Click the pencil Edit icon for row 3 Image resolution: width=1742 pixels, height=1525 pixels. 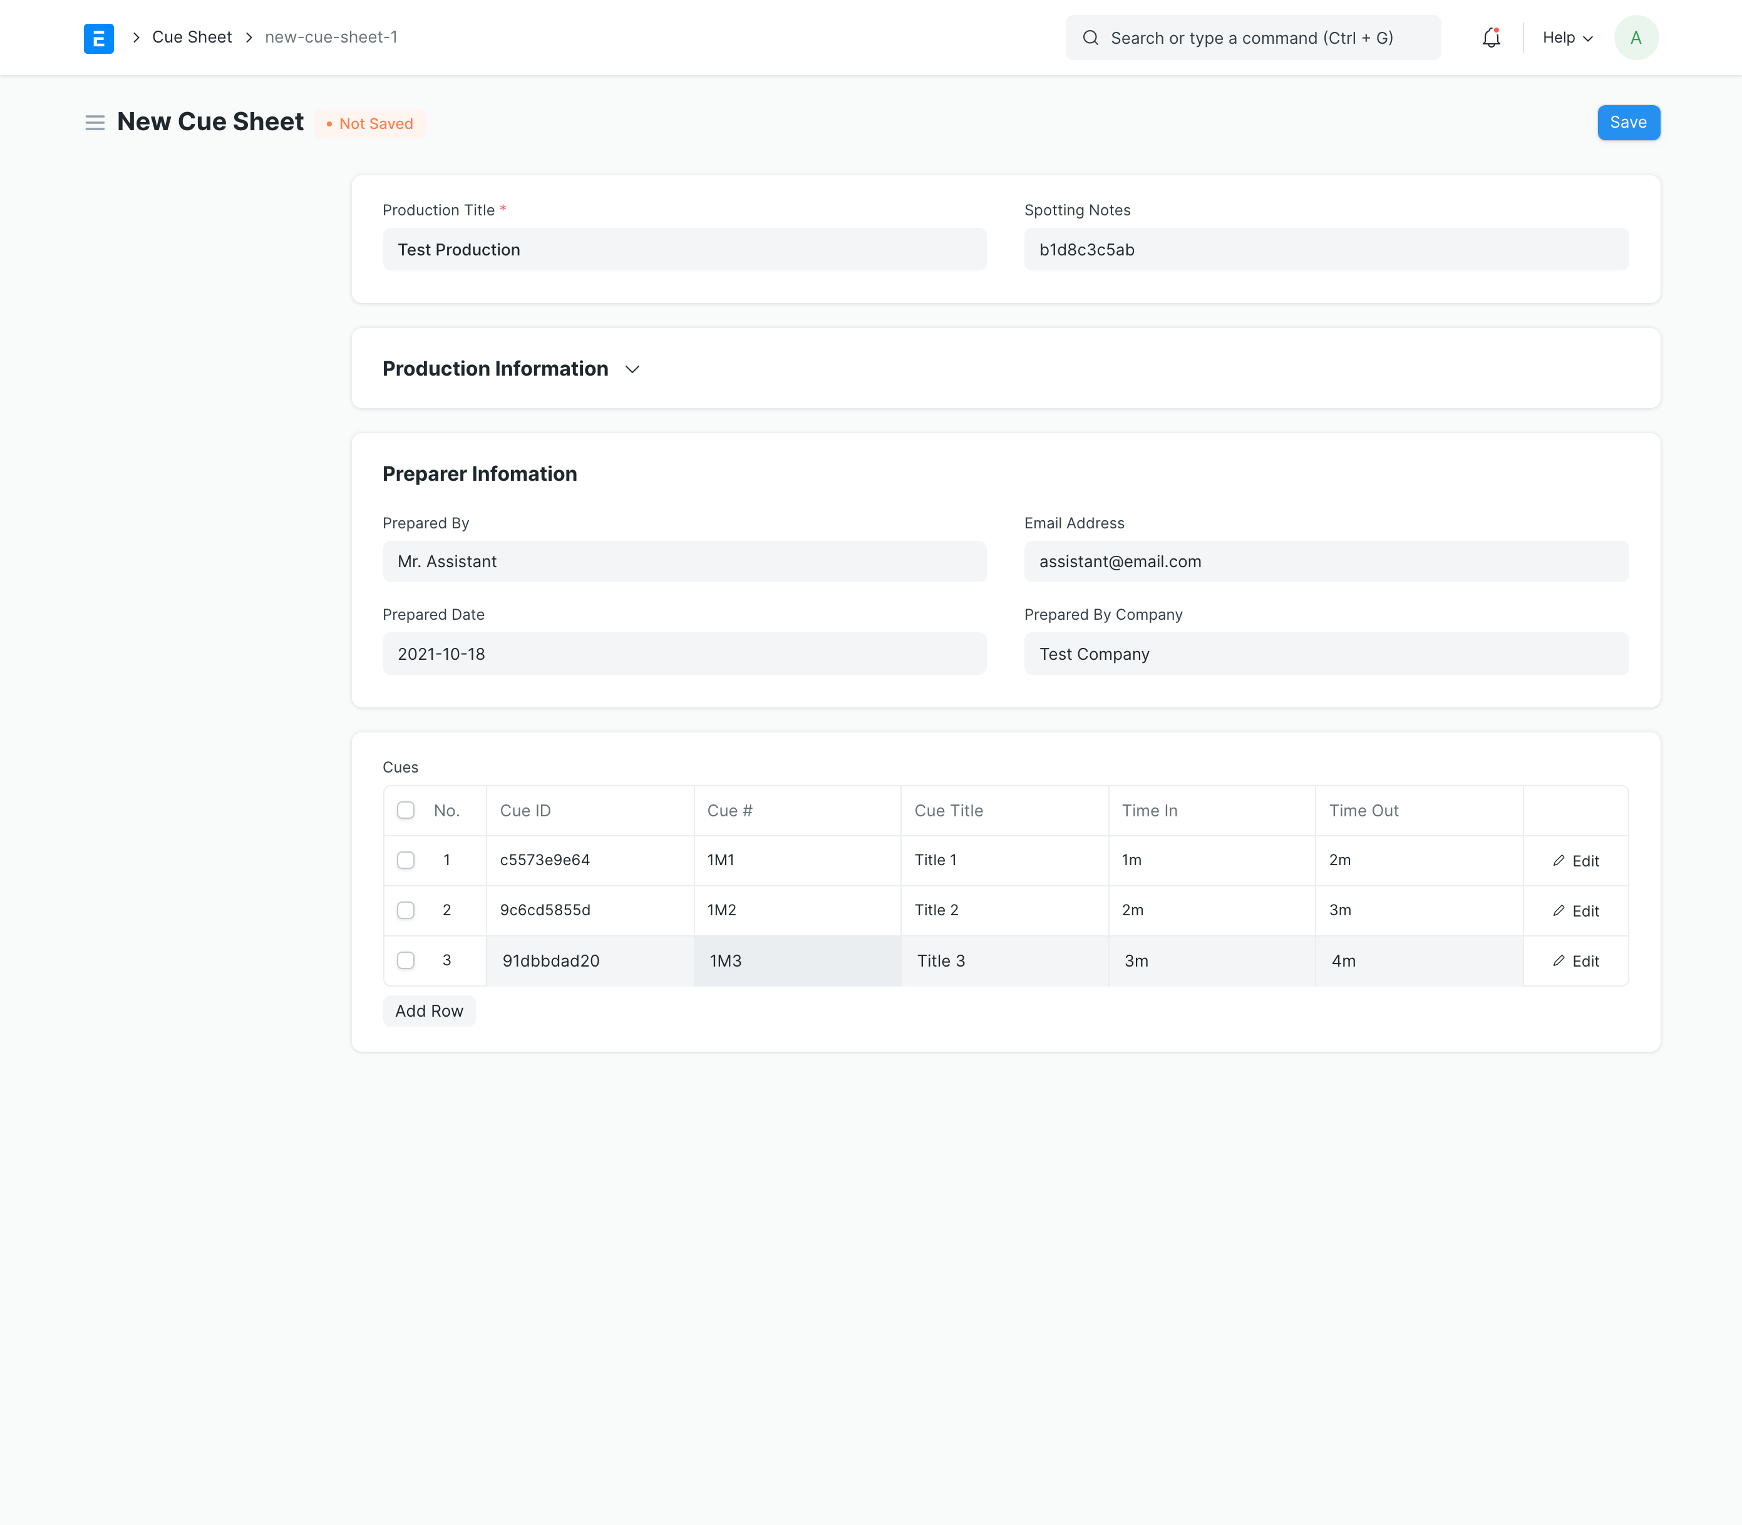[1558, 961]
